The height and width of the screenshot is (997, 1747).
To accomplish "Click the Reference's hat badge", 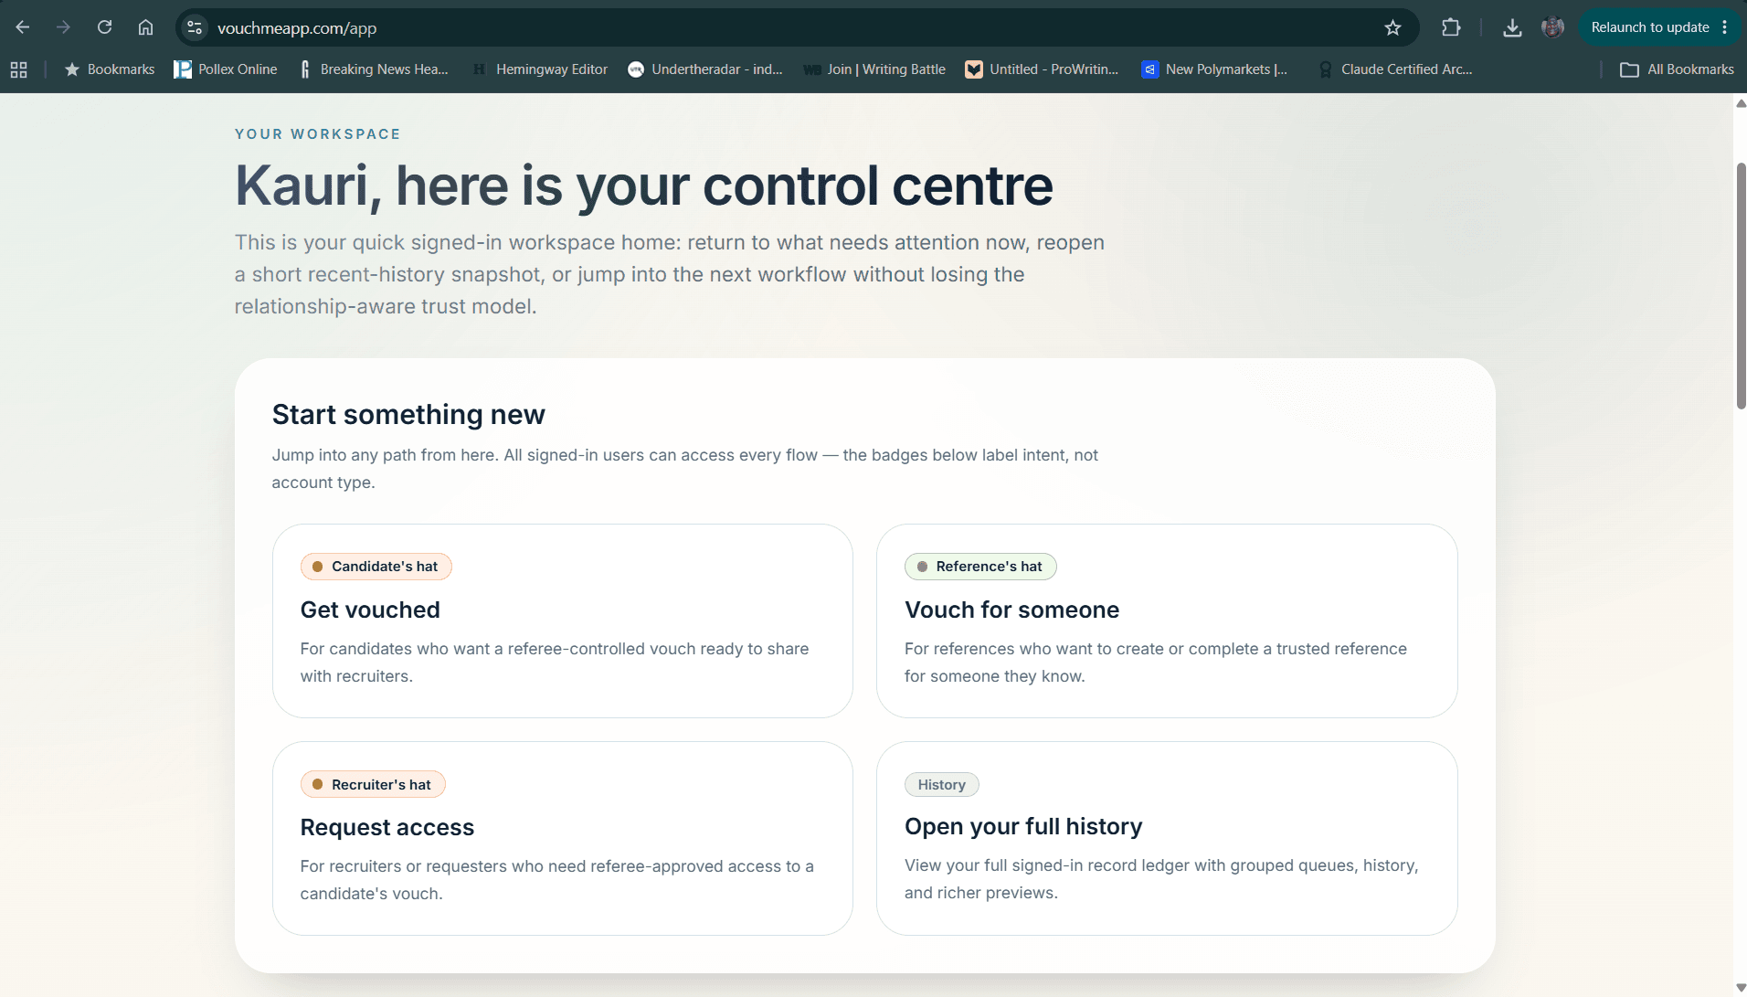I will point(980,567).
